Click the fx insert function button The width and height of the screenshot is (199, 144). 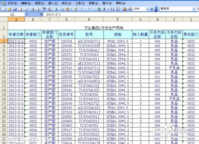[x=41, y=14]
